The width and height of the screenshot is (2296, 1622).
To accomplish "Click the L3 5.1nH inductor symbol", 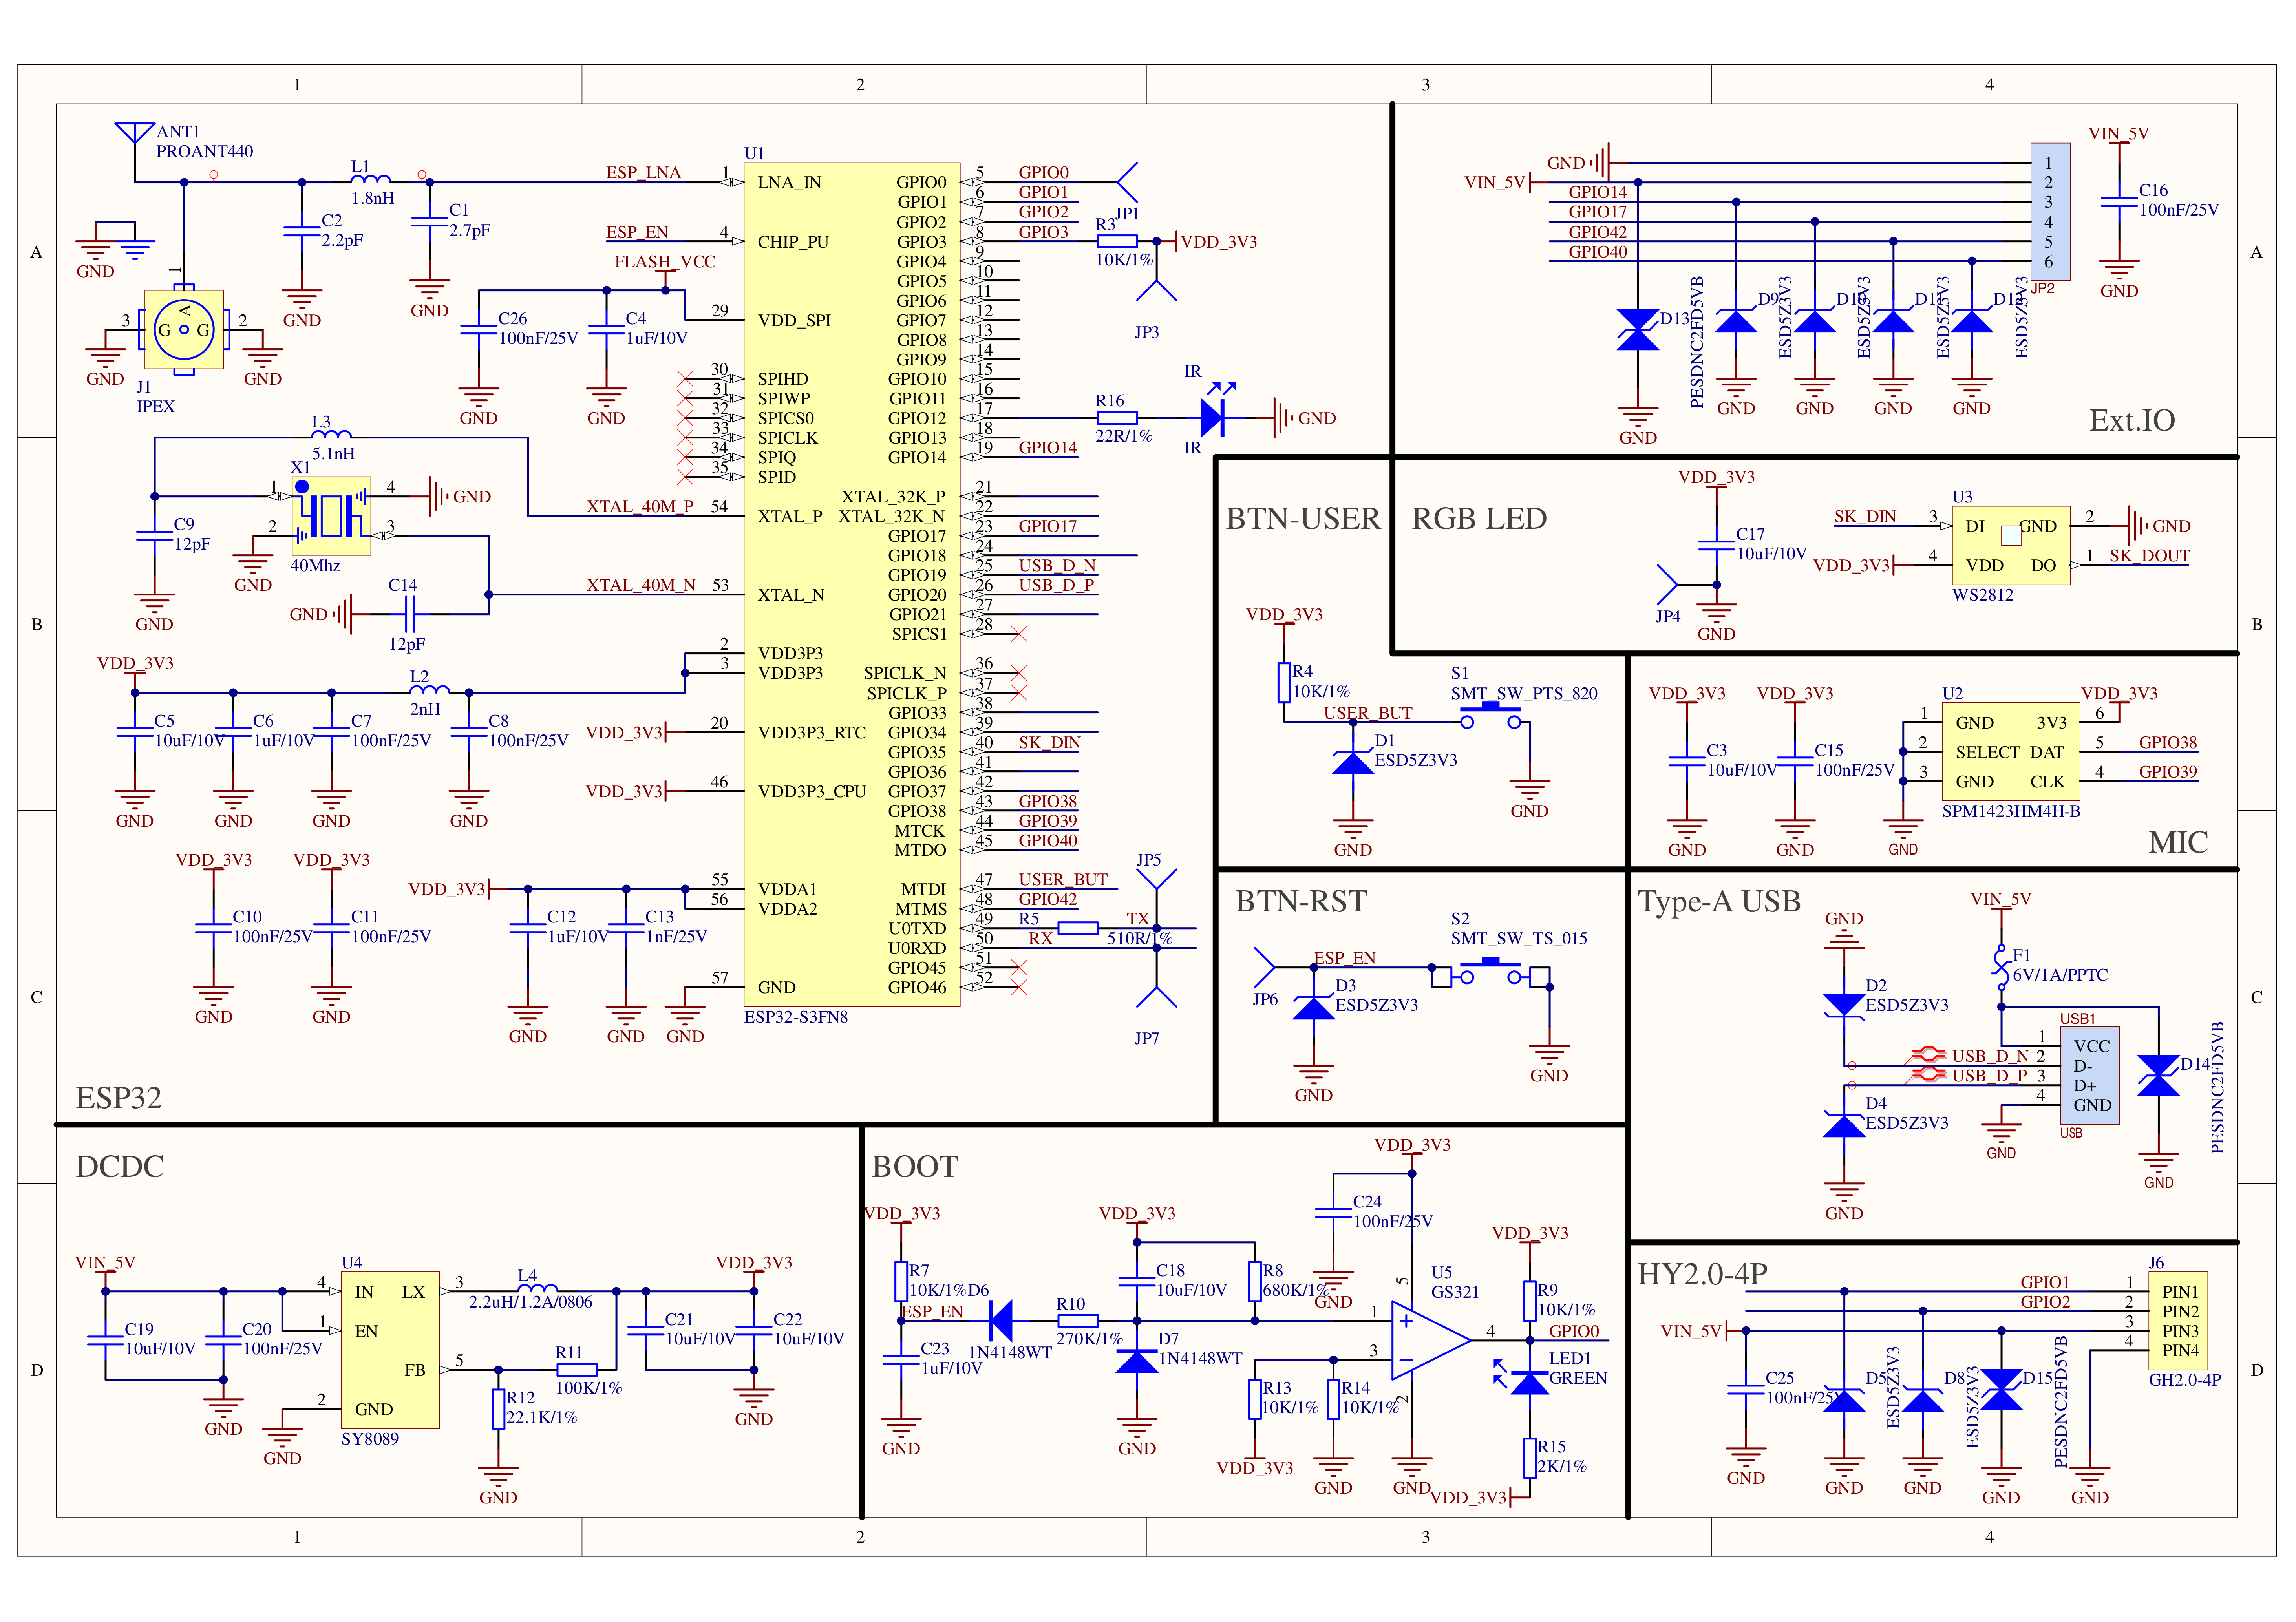I will point(331,435).
